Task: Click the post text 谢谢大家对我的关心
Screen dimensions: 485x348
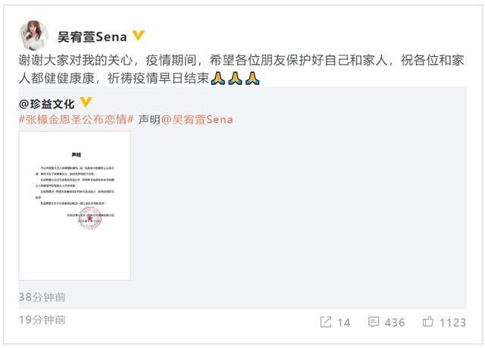Action: [x=76, y=60]
